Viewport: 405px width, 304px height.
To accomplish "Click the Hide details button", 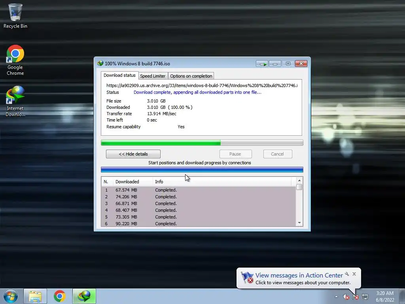I will click(x=133, y=154).
